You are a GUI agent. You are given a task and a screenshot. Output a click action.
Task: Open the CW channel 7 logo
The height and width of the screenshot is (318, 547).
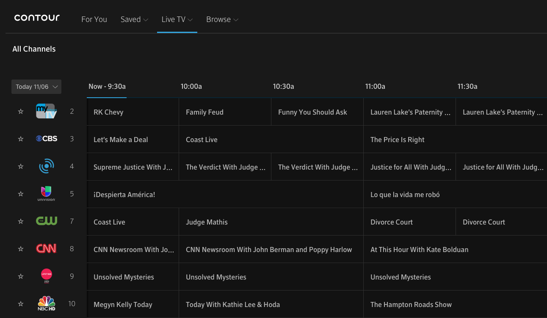tap(46, 221)
